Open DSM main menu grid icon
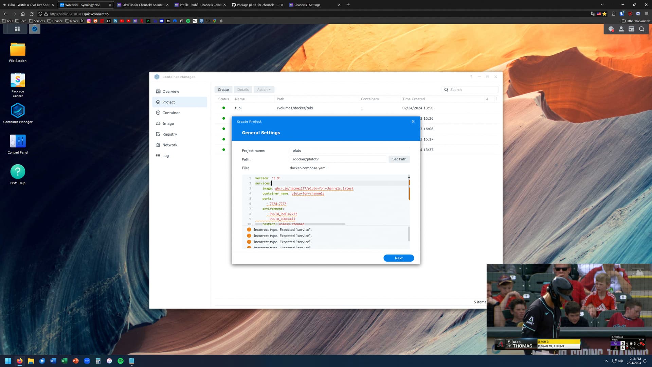Image resolution: width=652 pixels, height=367 pixels. (17, 29)
